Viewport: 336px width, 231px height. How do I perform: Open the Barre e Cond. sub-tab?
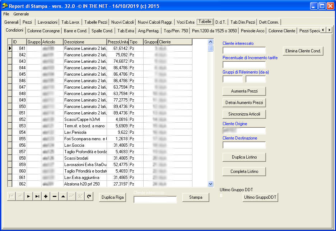pos(75,30)
